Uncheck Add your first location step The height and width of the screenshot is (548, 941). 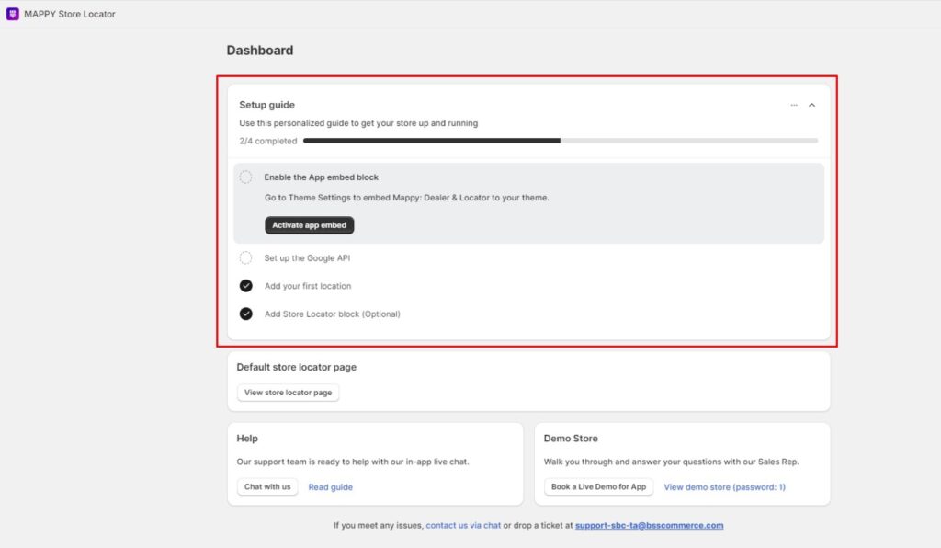[246, 286]
